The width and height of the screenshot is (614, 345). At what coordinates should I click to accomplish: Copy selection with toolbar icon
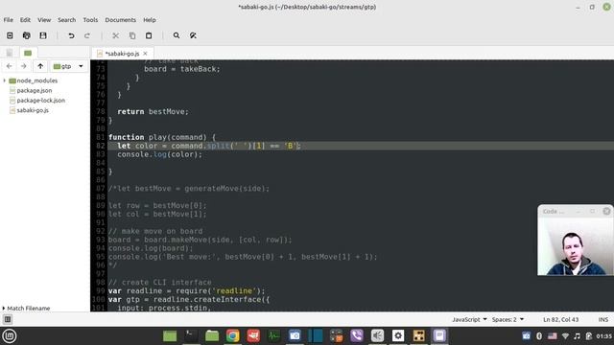(x=132, y=35)
